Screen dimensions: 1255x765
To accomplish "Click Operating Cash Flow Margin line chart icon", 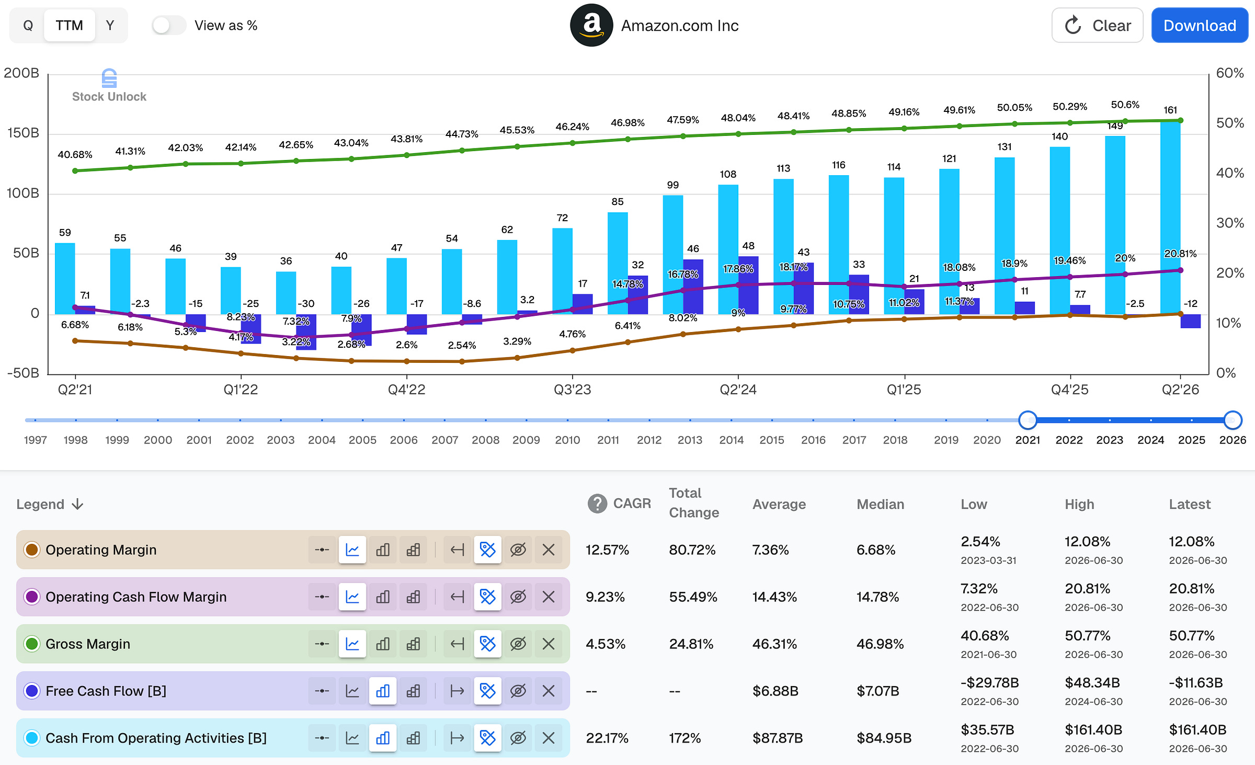I will pos(352,597).
